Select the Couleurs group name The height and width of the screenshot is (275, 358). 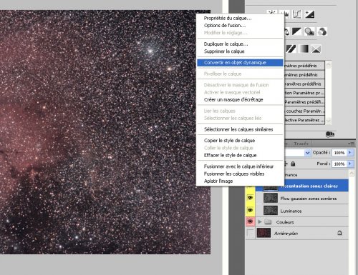tap(285, 222)
